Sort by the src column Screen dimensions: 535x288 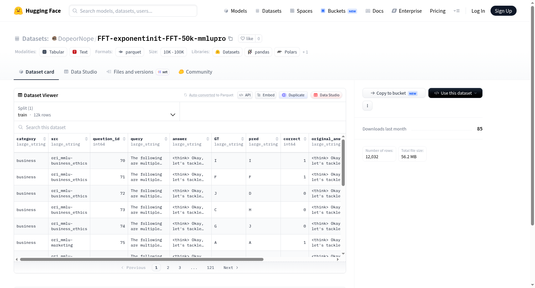[x=86, y=139]
